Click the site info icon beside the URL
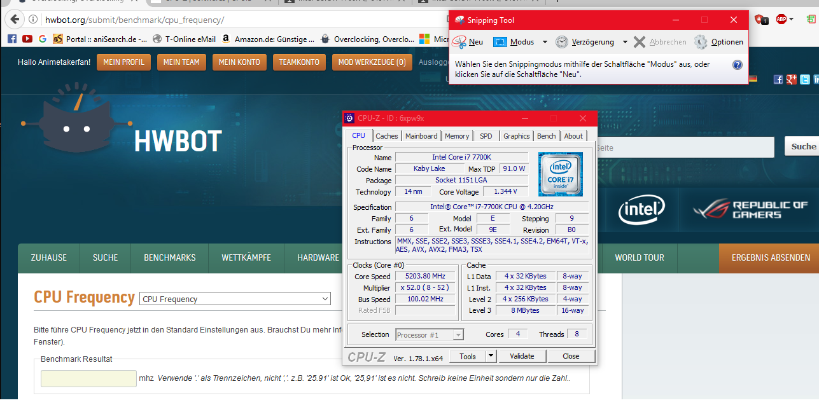This screenshot has width=819, height=412. tap(33, 20)
